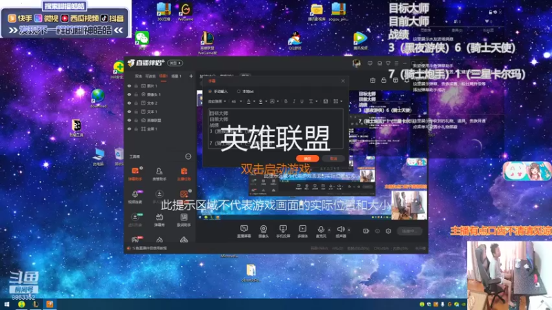Image resolution: width=552 pixels, height=310 pixels.
Task: Add a 直播屏幕 screen capture source
Action: (x=244, y=231)
